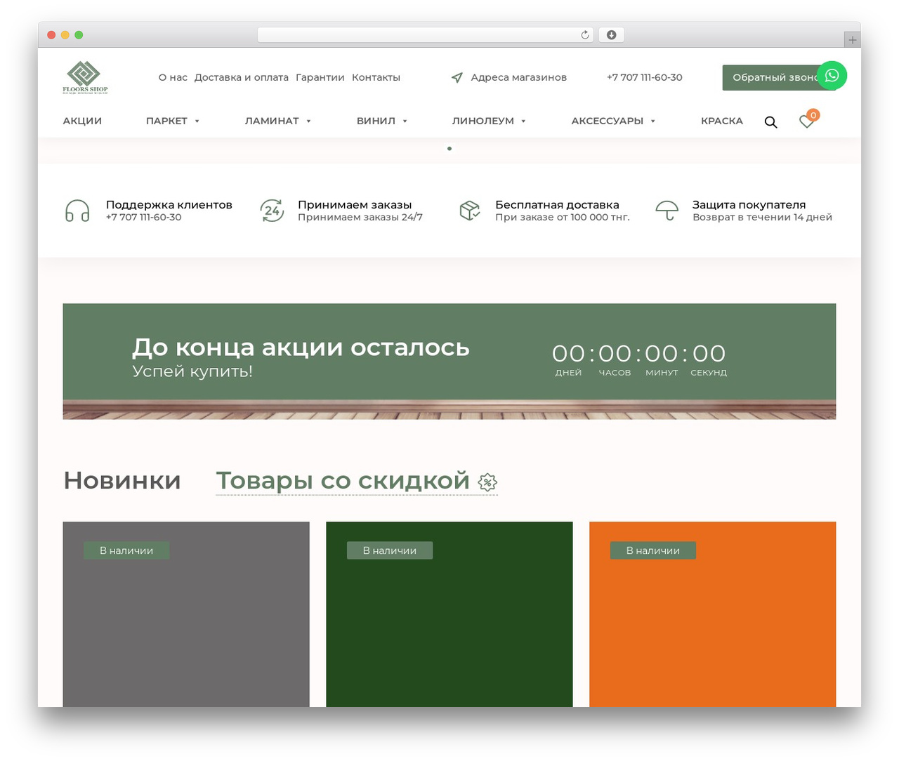Image resolution: width=899 pixels, height=761 pixels.
Task: Click the slider pagination dot
Action: click(x=449, y=148)
